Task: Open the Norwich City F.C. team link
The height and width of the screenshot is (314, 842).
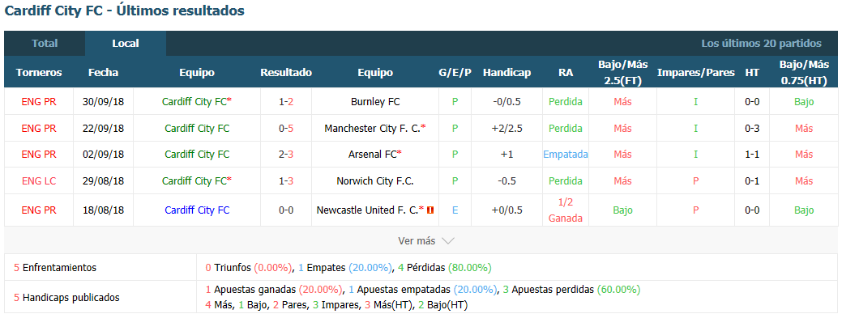Action: point(375,181)
